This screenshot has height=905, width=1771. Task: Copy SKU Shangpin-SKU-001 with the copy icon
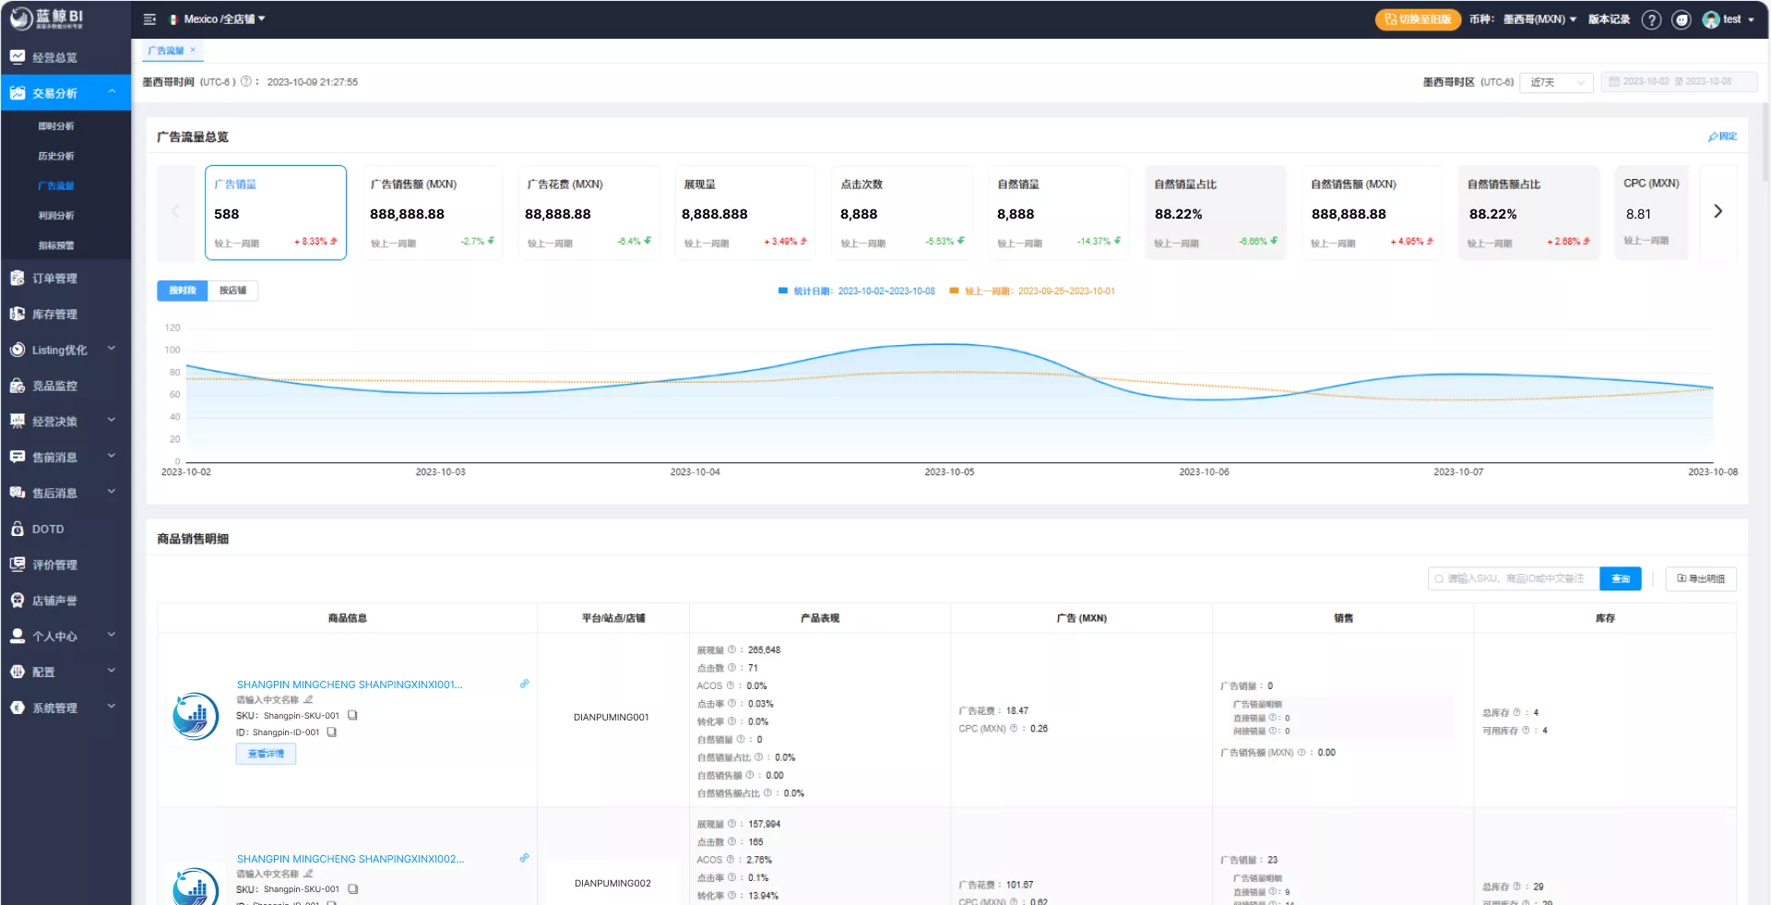point(352,715)
